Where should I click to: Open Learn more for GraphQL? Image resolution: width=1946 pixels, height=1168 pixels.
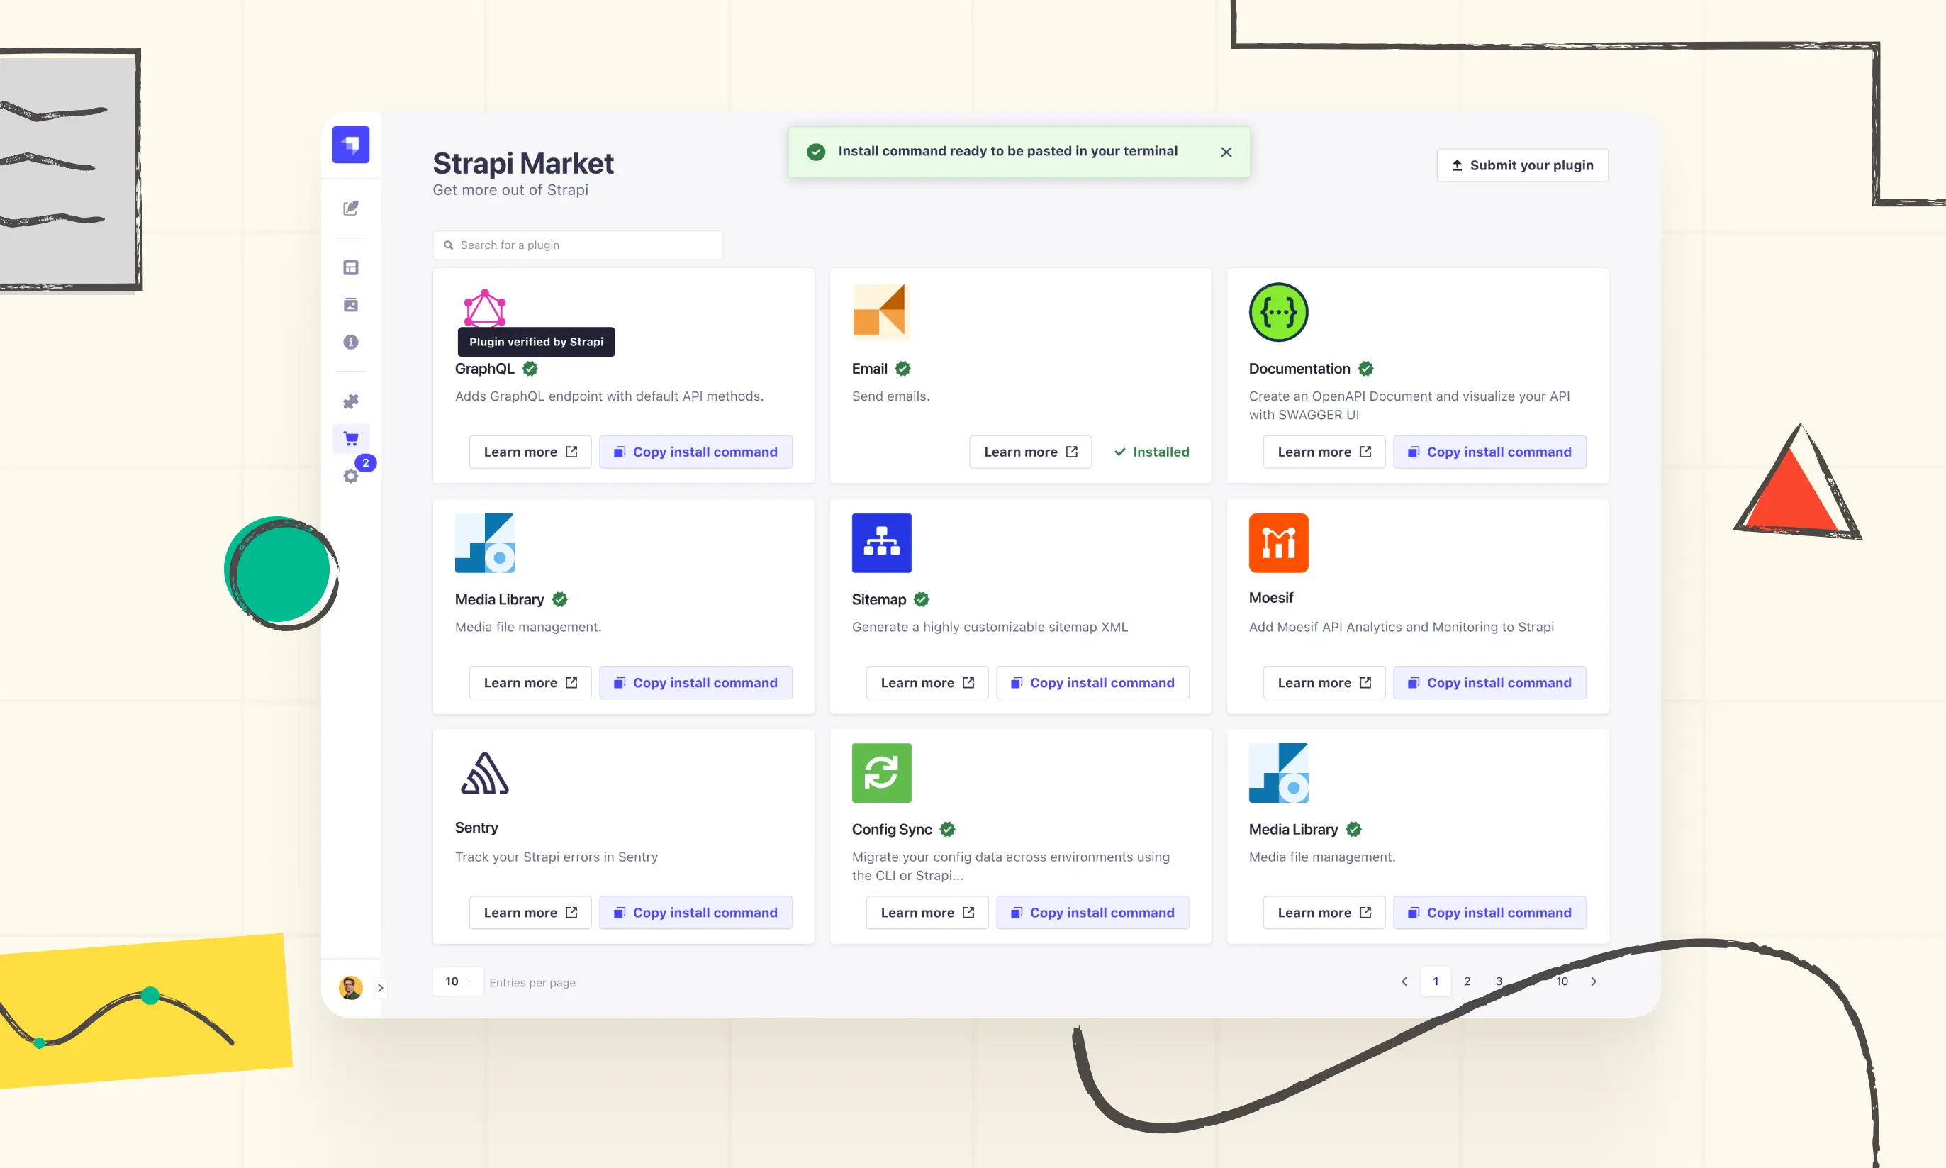point(530,452)
